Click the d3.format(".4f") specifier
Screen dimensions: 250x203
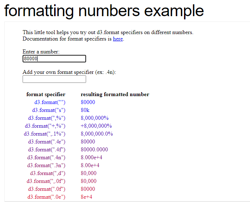pos(47,150)
